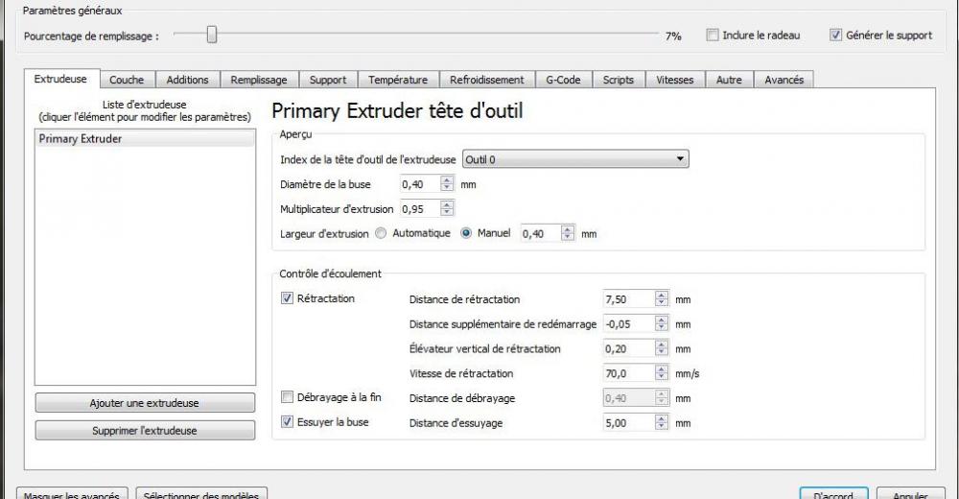Increase Distance d'essuyage with up arrow

(x=661, y=418)
